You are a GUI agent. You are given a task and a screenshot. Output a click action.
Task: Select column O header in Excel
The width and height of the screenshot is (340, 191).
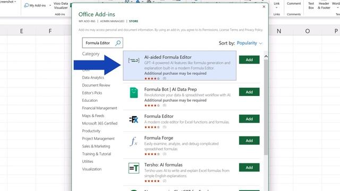pos(307,31)
